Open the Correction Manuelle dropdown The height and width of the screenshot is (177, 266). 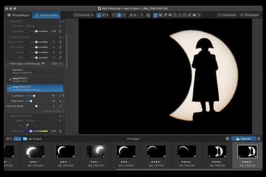[x=44, y=26]
